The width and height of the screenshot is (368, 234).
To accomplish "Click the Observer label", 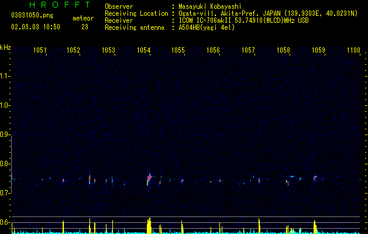I will click(x=119, y=6).
